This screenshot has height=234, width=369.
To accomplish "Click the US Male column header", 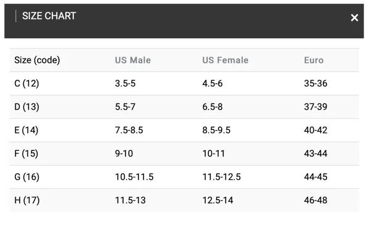I will coord(132,60).
